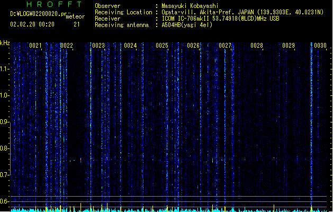Click the kHz axis unit label
Screen dimensions: 333x212
5,43
